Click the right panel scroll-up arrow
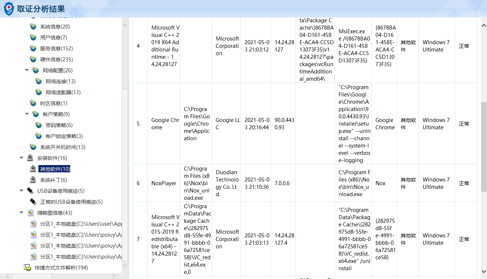Viewport: 487px width, 279px height. point(484,25)
